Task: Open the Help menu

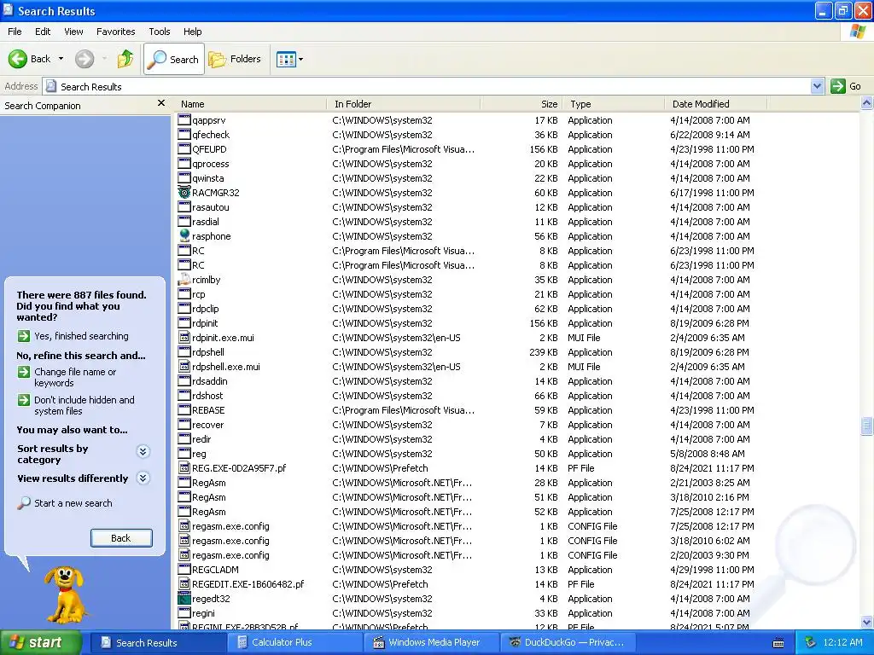Action: [192, 32]
